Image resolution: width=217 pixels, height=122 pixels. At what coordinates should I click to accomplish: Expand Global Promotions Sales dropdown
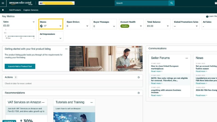[197, 26]
